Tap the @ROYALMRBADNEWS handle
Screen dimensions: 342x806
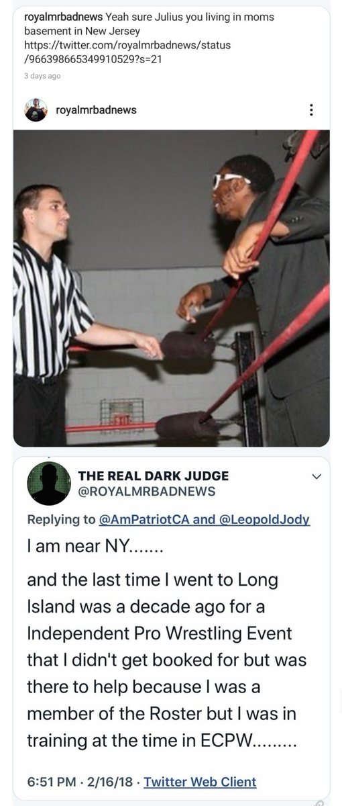(146, 492)
